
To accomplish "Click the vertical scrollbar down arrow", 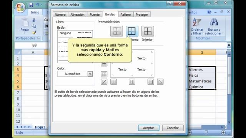I will pyautogui.click(x=229, y=122).
